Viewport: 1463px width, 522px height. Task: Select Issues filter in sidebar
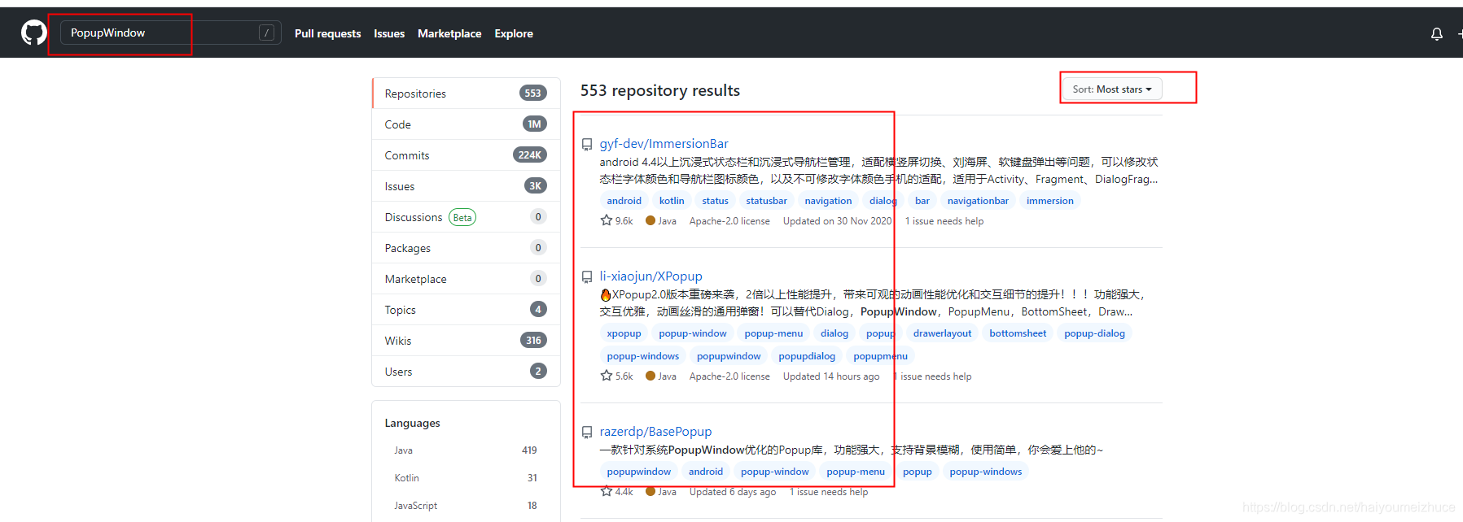pos(466,186)
